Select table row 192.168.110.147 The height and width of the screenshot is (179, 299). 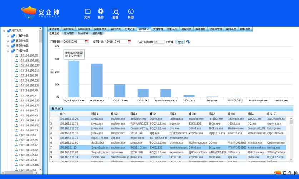(168, 157)
